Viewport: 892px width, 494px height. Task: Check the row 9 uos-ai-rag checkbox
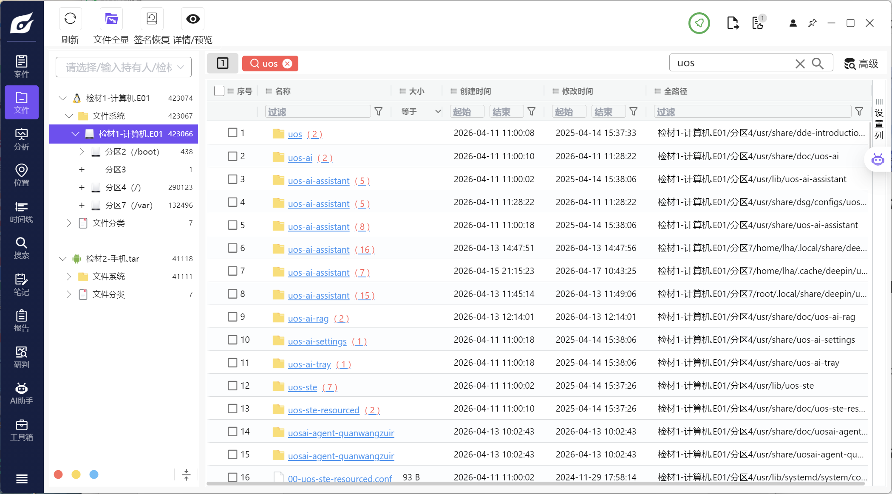232,316
